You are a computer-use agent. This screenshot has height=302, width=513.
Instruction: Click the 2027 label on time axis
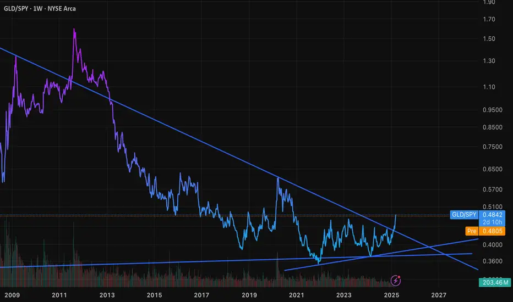pyautogui.click(x=439, y=295)
